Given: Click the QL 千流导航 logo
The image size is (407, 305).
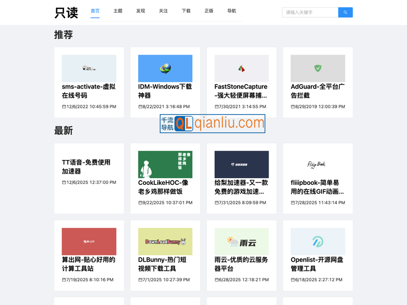Looking at the screenshot, I should 212,124.
